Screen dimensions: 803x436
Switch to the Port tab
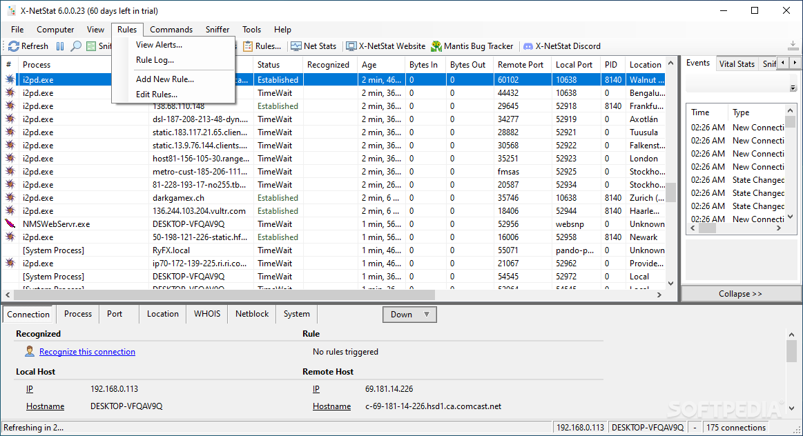(x=115, y=314)
